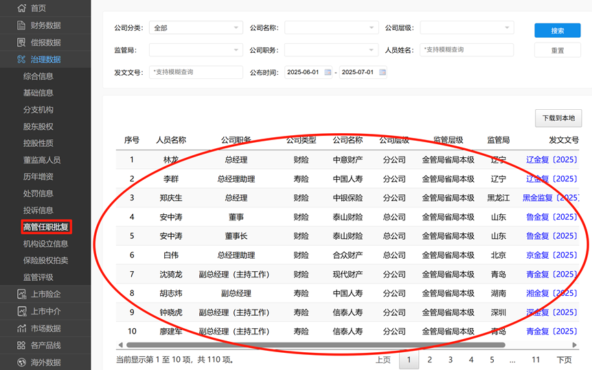The width and height of the screenshot is (592, 370).
Task: Click the 海外数据 globe icon
Action: 21,362
